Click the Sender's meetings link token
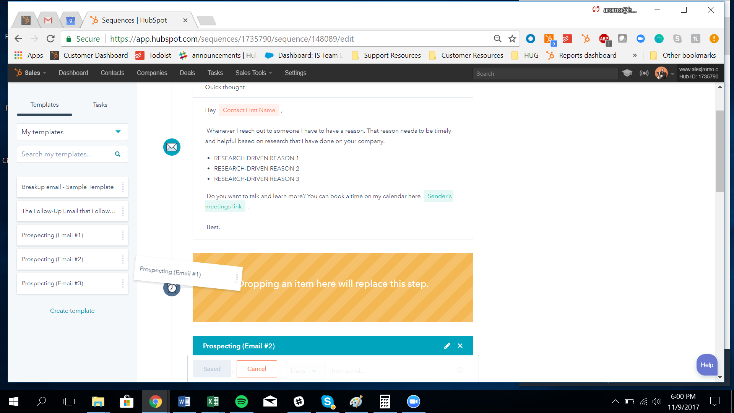 (328, 201)
